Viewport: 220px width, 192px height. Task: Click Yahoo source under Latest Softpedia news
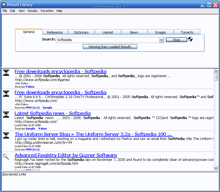[x=43, y=129]
